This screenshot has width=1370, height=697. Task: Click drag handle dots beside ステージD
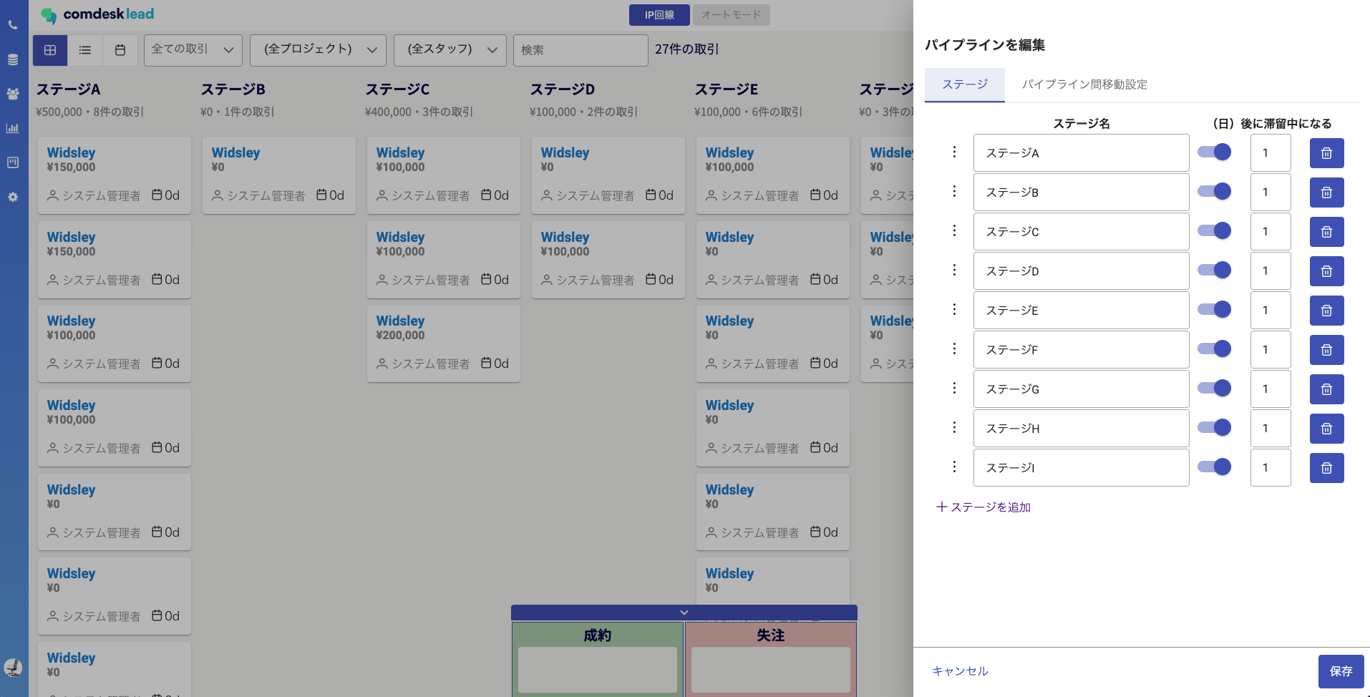pos(954,270)
